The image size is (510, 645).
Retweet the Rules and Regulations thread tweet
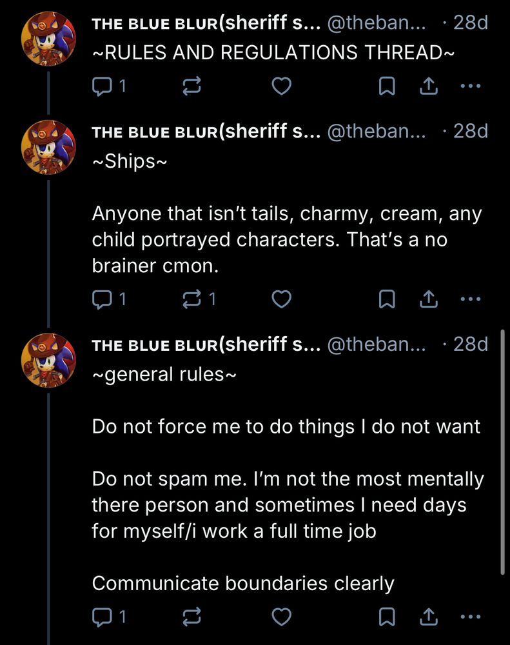tap(191, 86)
